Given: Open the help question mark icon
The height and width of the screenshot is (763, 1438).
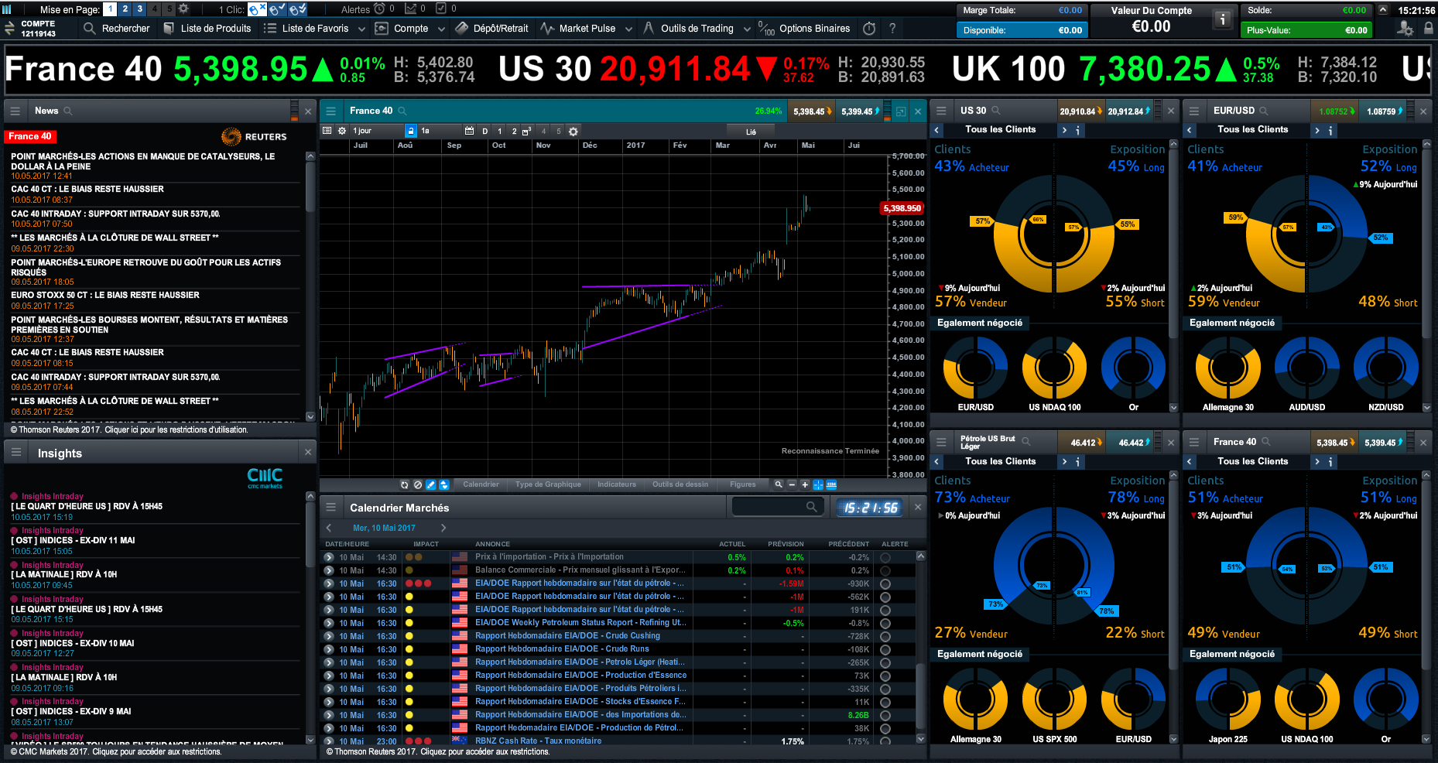Looking at the screenshot, I should [x=892, y=29].
